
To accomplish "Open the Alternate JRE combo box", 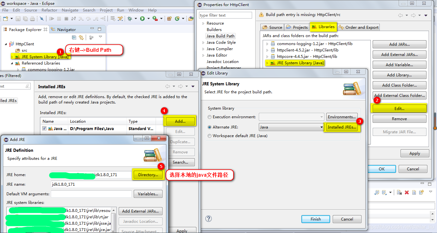I will [x=321, y=127].
